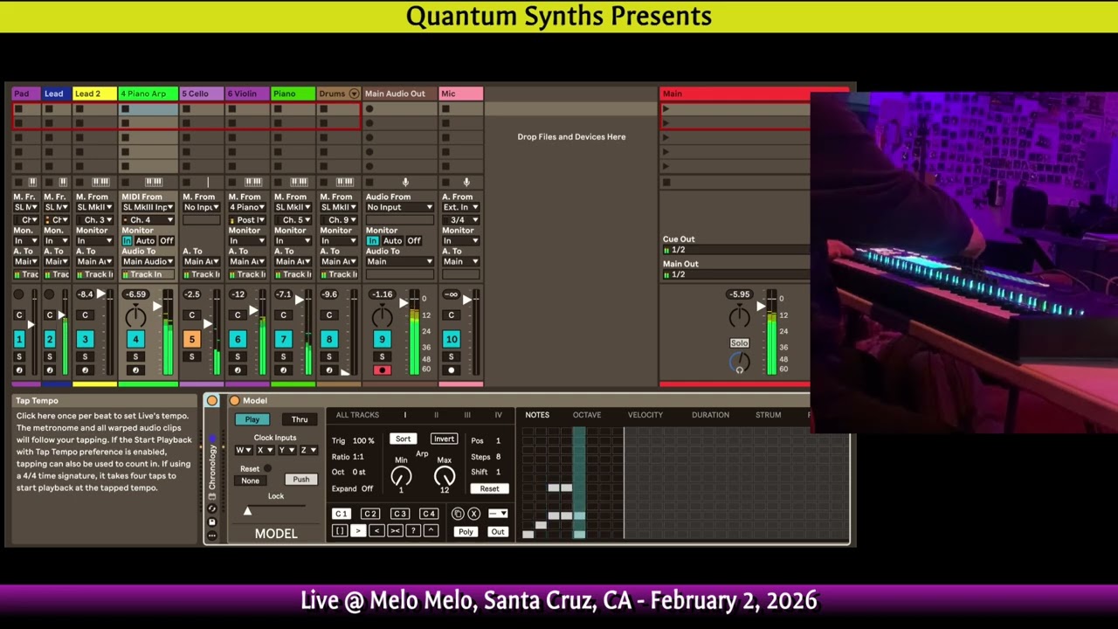
Task: Select the backward < direction button
Action: tap(376, 531)
